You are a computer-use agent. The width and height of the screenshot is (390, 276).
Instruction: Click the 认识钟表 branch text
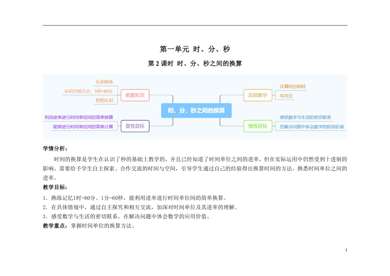(104, 82)
